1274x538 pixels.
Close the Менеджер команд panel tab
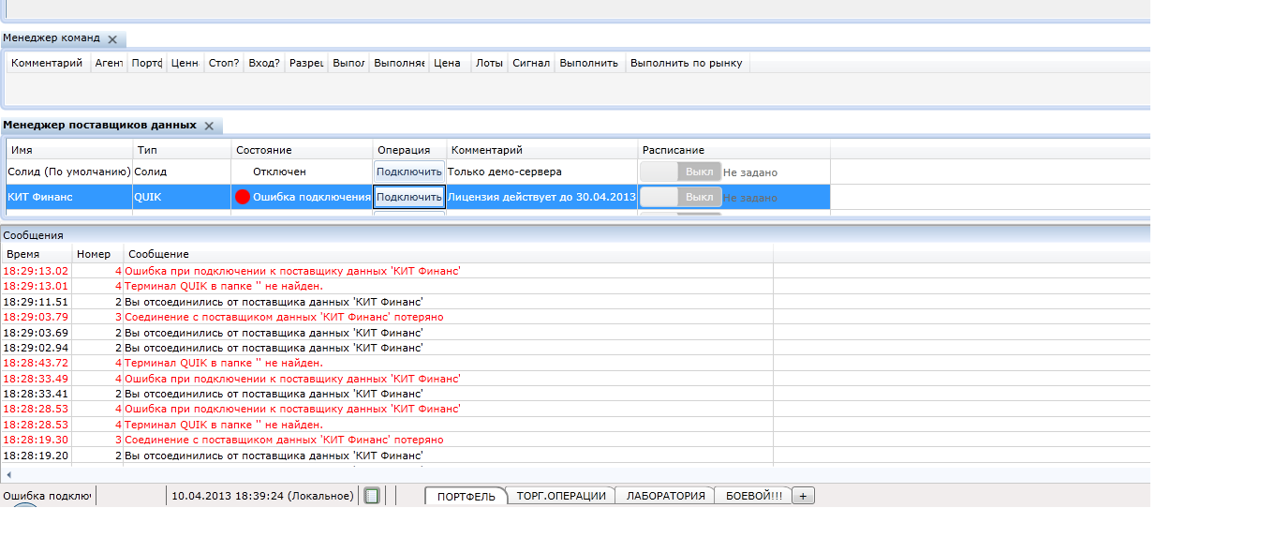pyautogui.click(x=112, y=39)
